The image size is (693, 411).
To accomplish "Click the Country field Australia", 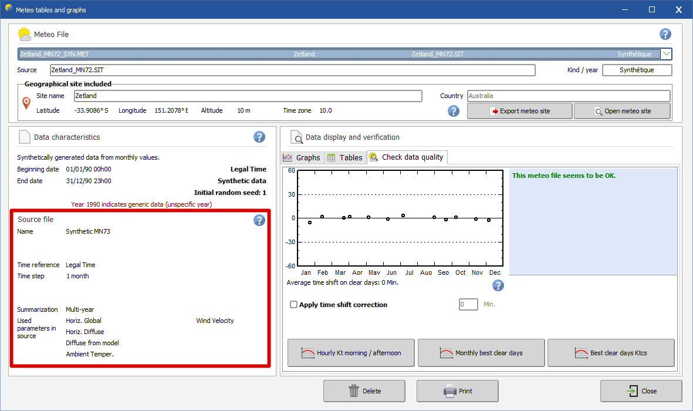I will (569, 96).
